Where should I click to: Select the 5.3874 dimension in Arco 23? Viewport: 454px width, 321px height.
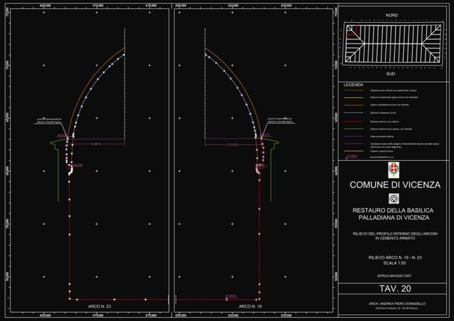click(97, 143)
